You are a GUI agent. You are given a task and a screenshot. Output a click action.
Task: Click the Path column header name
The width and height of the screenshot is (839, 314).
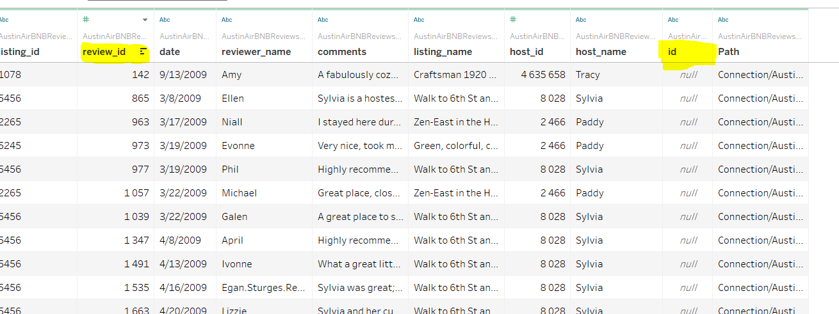(x=728, y=52)
